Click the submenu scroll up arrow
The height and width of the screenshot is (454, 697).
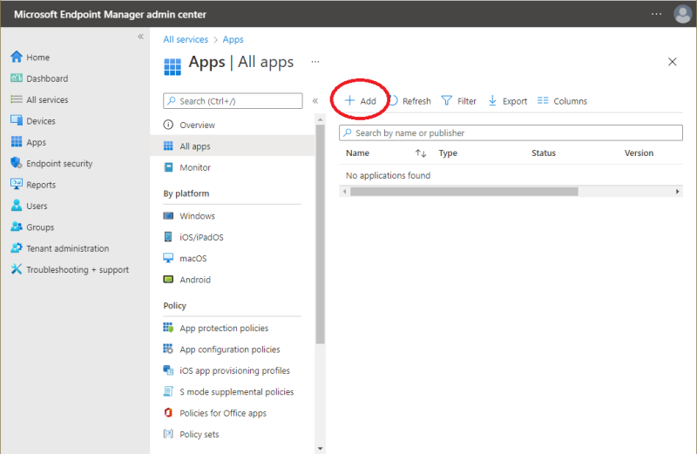point(320,119)
